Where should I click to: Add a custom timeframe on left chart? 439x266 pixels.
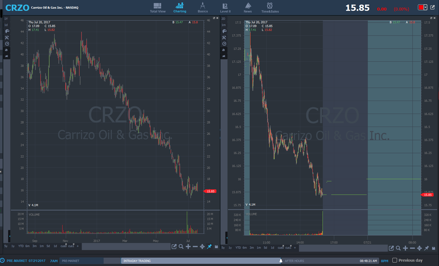[x=78, y=246]
